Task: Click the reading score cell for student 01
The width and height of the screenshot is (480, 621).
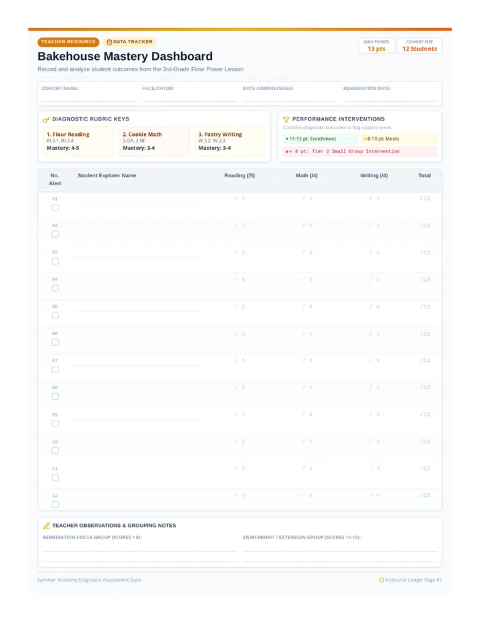Action: pos(239,199)
